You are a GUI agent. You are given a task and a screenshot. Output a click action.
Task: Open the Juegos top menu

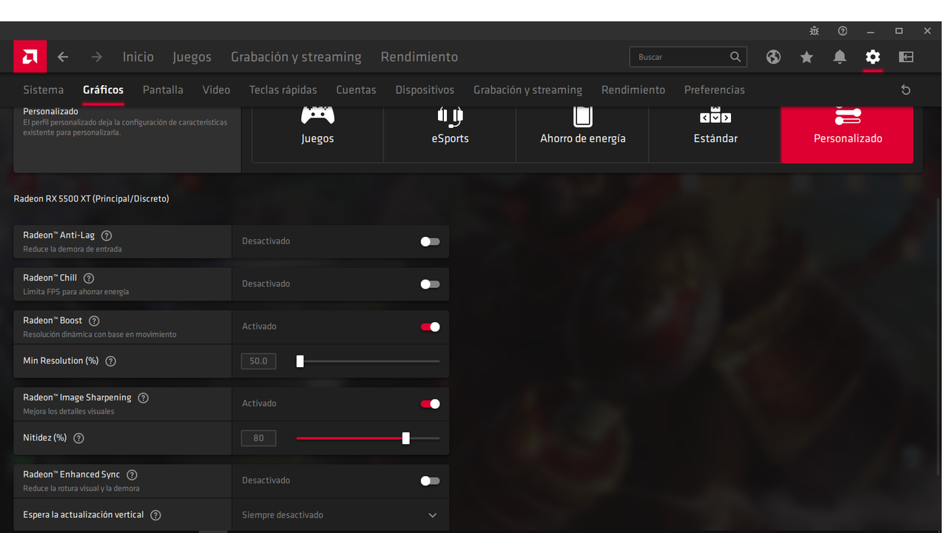192,57
